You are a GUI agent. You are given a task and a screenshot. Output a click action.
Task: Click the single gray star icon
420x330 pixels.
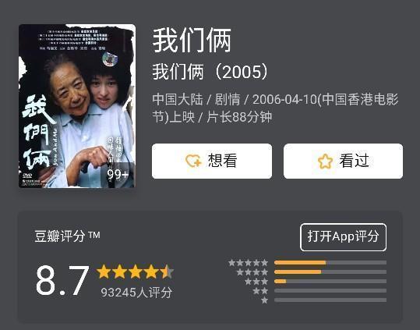click(264, 300)
